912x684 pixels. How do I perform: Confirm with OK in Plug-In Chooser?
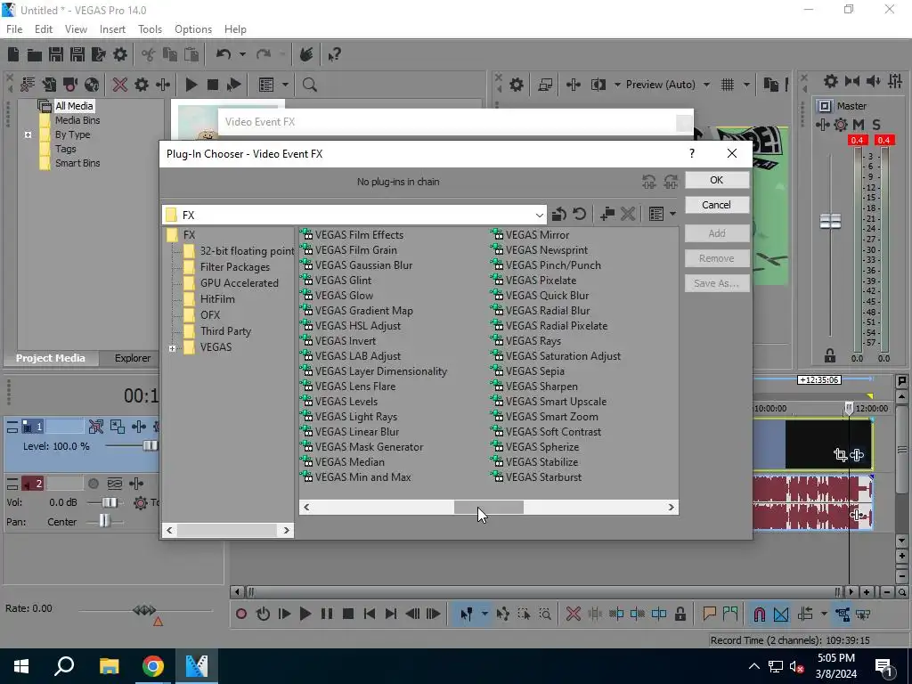[x=717, y=180]
